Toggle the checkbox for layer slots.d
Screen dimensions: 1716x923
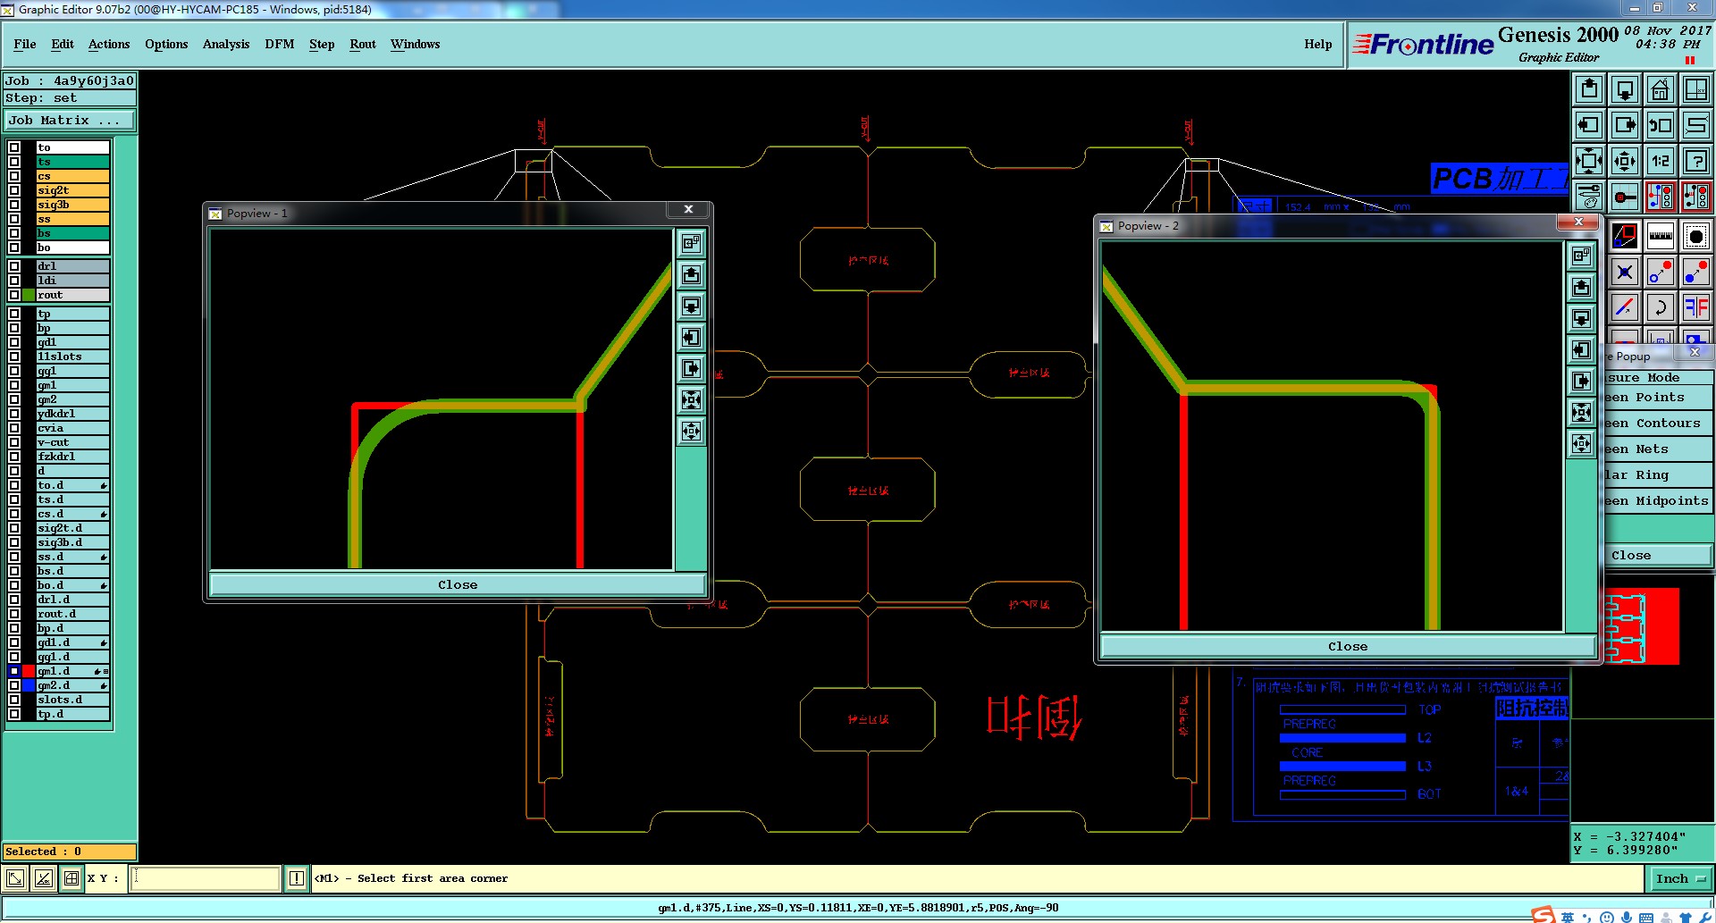coord(14,700)
